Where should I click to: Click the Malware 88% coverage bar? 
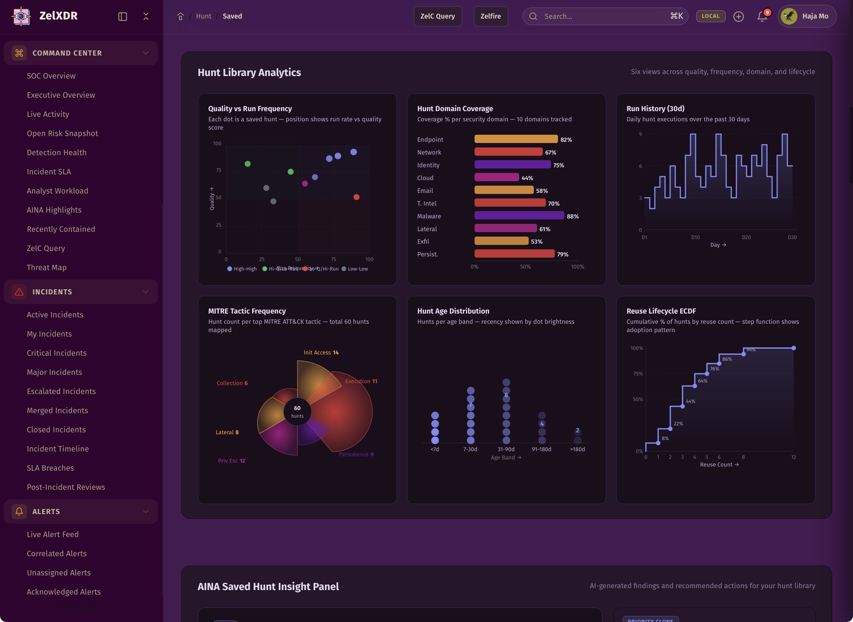(519, 216)
